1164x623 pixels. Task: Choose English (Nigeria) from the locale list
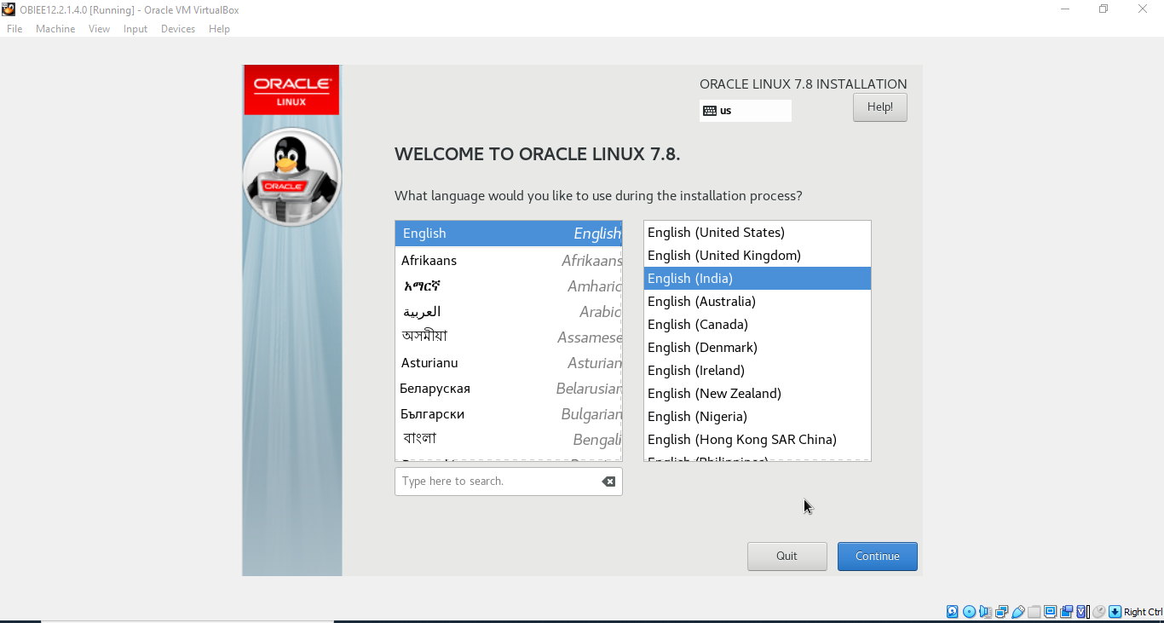coord(697,416)
